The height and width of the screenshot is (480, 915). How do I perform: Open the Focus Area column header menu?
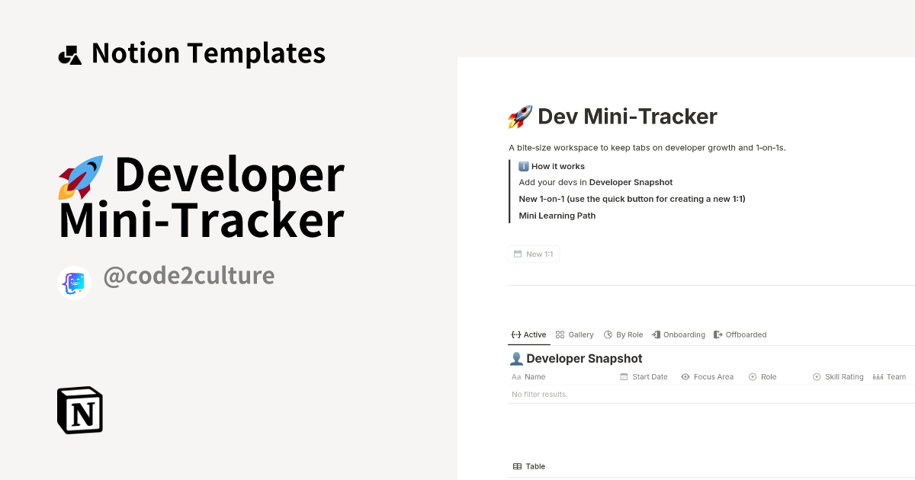click(708, 377)
